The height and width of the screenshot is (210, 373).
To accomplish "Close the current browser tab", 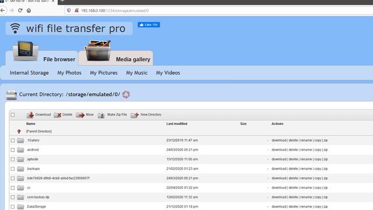I will 53,1.
